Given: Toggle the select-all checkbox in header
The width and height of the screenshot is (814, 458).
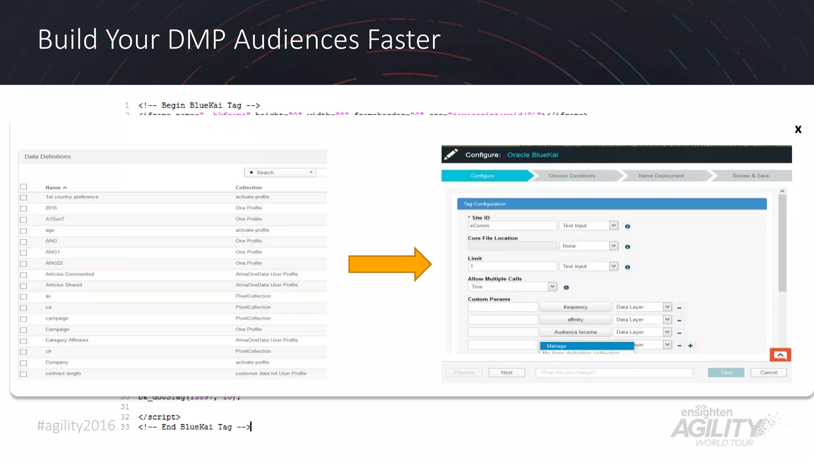Looking at the screenshot, I should (23, 186).
